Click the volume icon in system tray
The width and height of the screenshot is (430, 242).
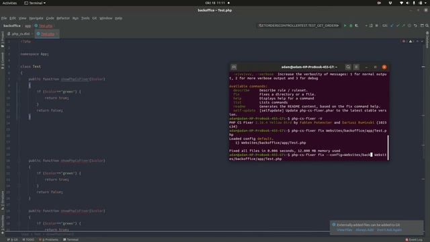tap(408, 3)
